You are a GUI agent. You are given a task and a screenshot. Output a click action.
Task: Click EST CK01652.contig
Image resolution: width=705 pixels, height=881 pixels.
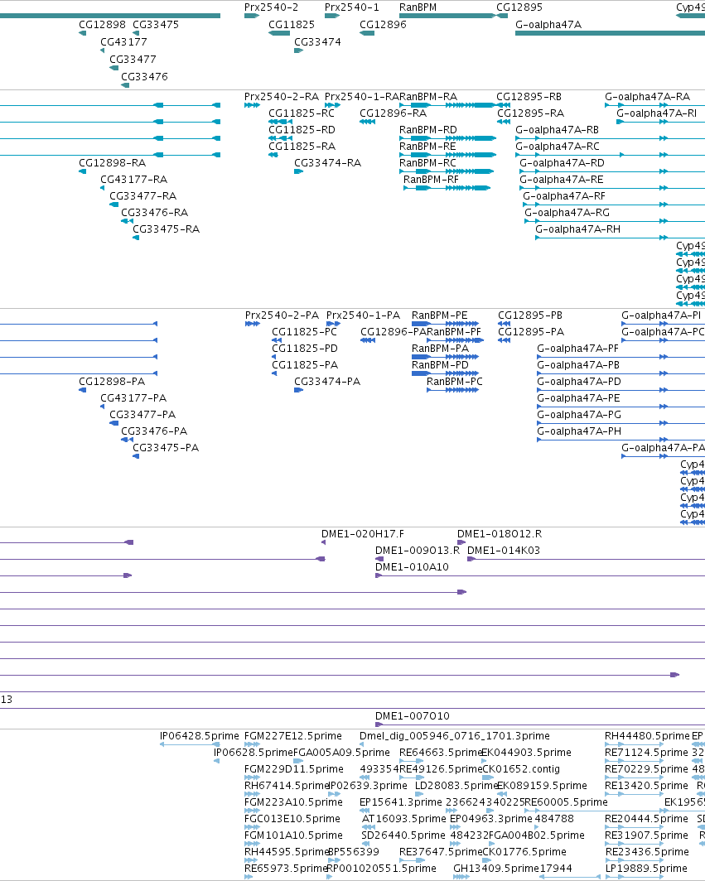521,769
